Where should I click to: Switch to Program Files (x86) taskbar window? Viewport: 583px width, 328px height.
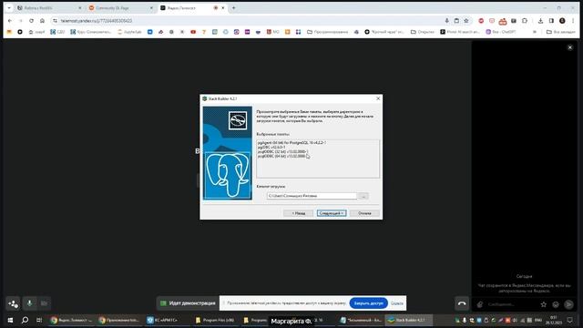click(215, 320)
